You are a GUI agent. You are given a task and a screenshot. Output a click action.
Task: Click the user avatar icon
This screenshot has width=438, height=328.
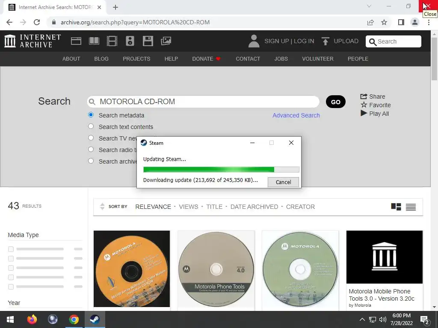point(254,41)
